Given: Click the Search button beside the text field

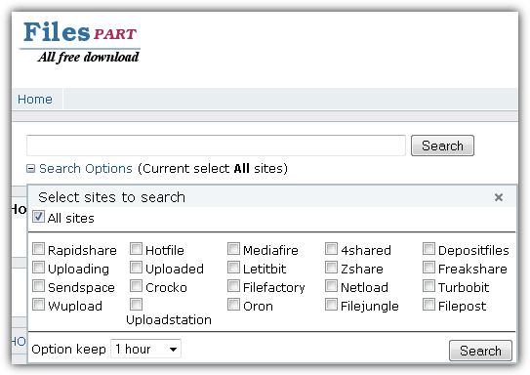Looking at the screenshot, I should (x=442, y=146).
